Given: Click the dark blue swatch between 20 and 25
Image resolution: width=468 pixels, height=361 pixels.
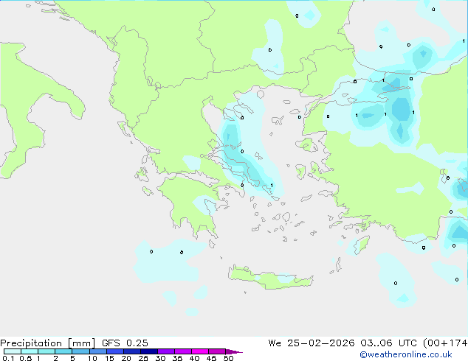Looking at the screenshot, I should [x=132, y=351].
